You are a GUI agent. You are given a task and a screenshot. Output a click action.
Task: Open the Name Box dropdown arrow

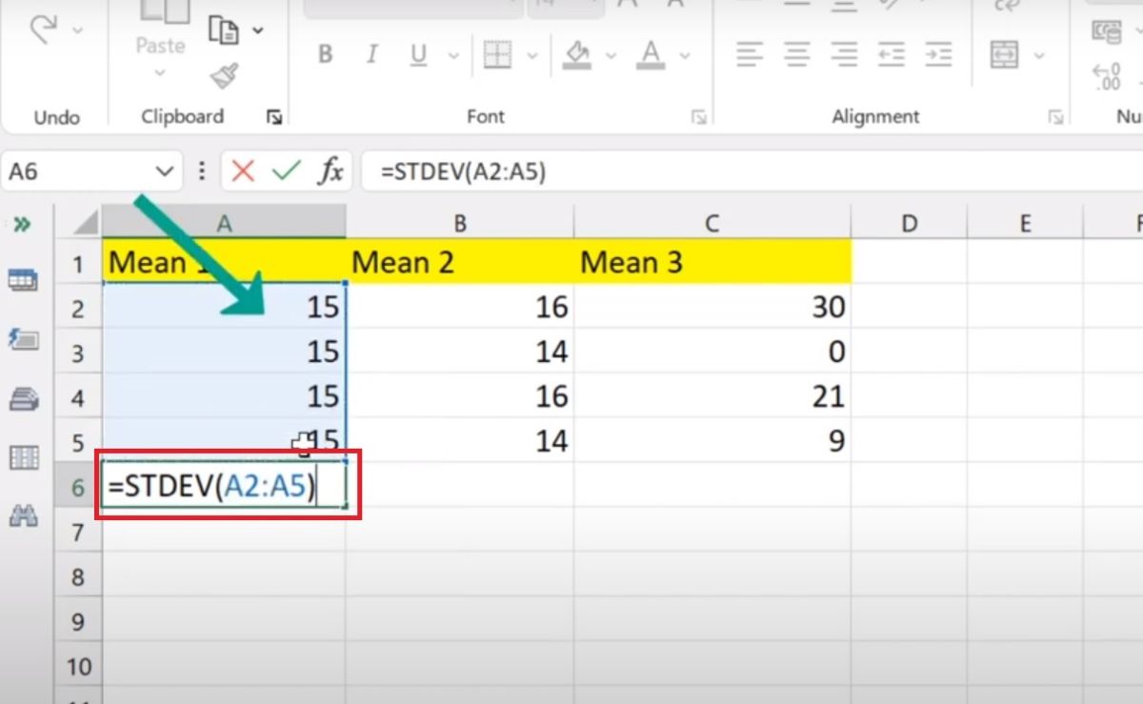pyautogui.click(x=165, y=172)
